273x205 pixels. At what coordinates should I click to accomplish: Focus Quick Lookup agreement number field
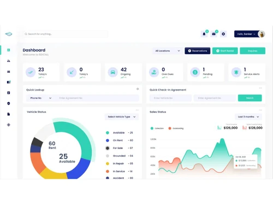(97, 98)
